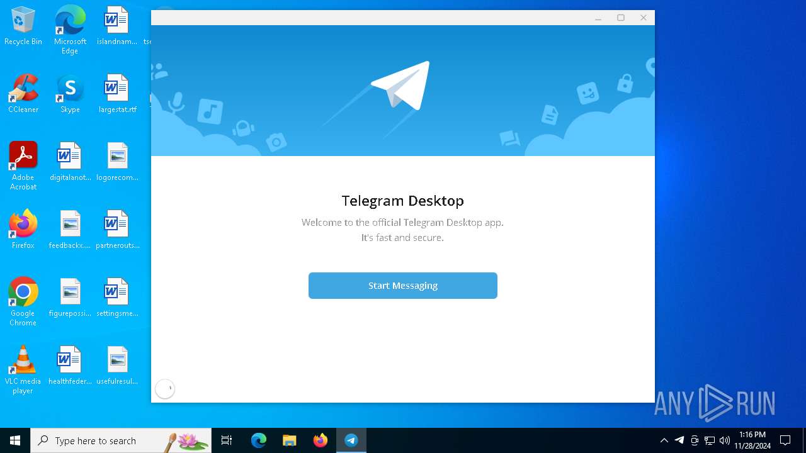Minimize the Telegram Desktop window
806x453 pixels.
pos(598,18)
